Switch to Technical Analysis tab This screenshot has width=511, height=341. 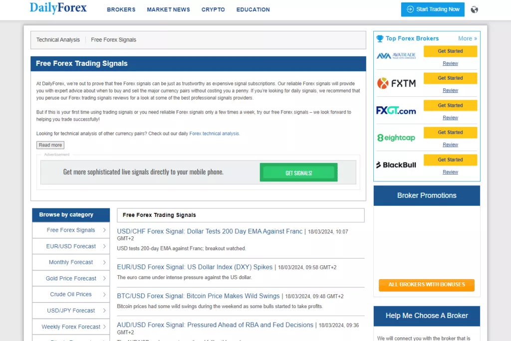coord(58,40)
